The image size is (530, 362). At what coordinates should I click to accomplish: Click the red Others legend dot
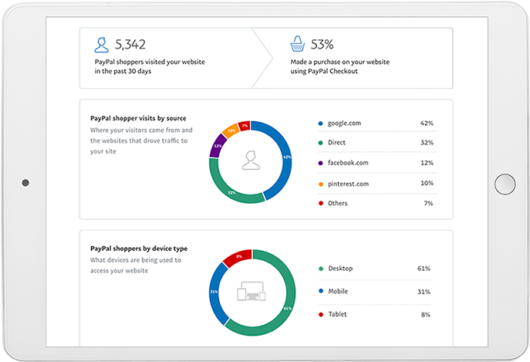[321, 203]
